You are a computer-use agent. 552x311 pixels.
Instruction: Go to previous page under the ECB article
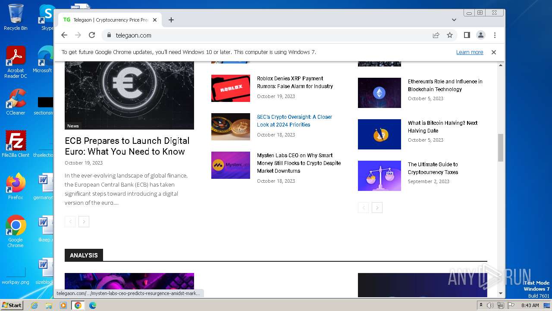(70, 222)
